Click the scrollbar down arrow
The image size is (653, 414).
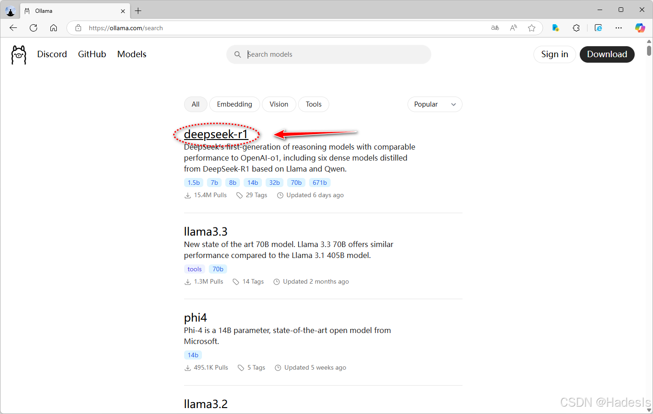coord(649,410)
